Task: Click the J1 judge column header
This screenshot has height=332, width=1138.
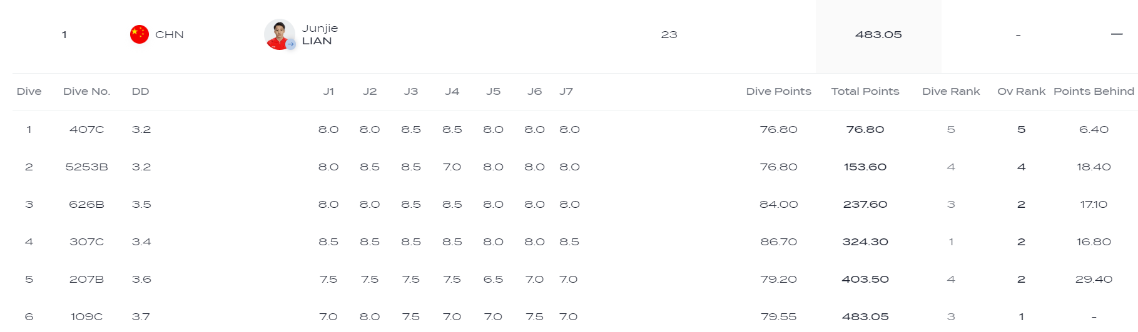Action: pyautogui.click(x=328, y=91)
